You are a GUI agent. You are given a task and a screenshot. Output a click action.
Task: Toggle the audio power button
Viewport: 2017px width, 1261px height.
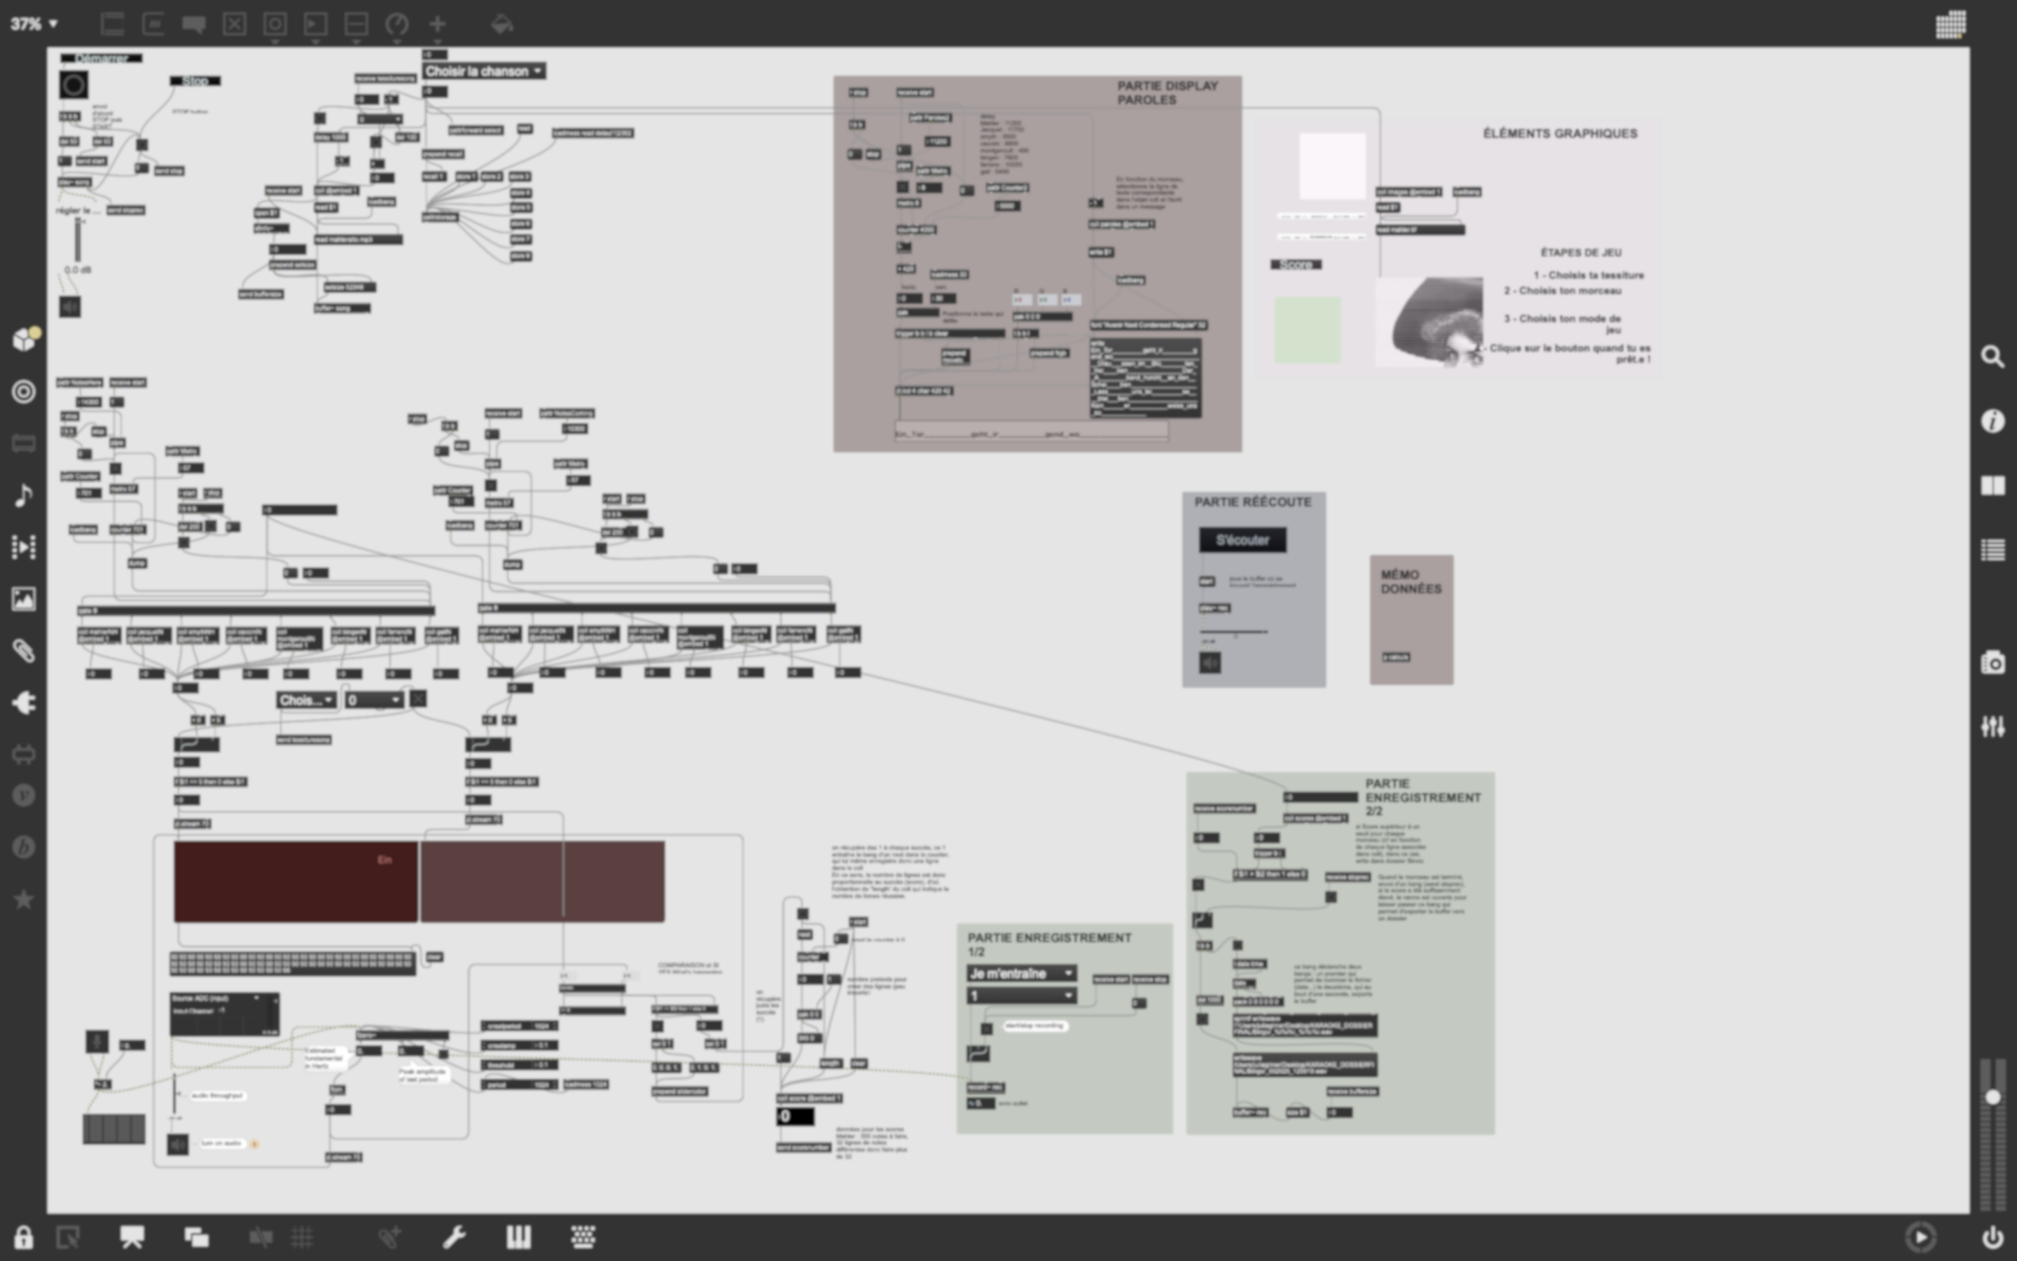[1992, 1236]
